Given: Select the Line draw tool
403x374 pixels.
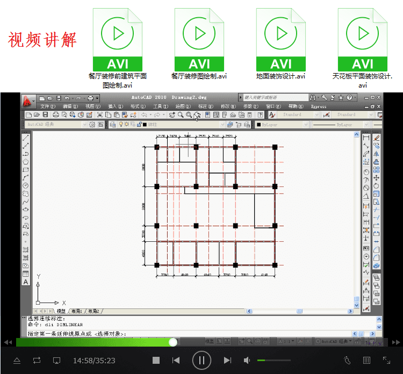Looking at the screenshot, I should coord(26,138).
